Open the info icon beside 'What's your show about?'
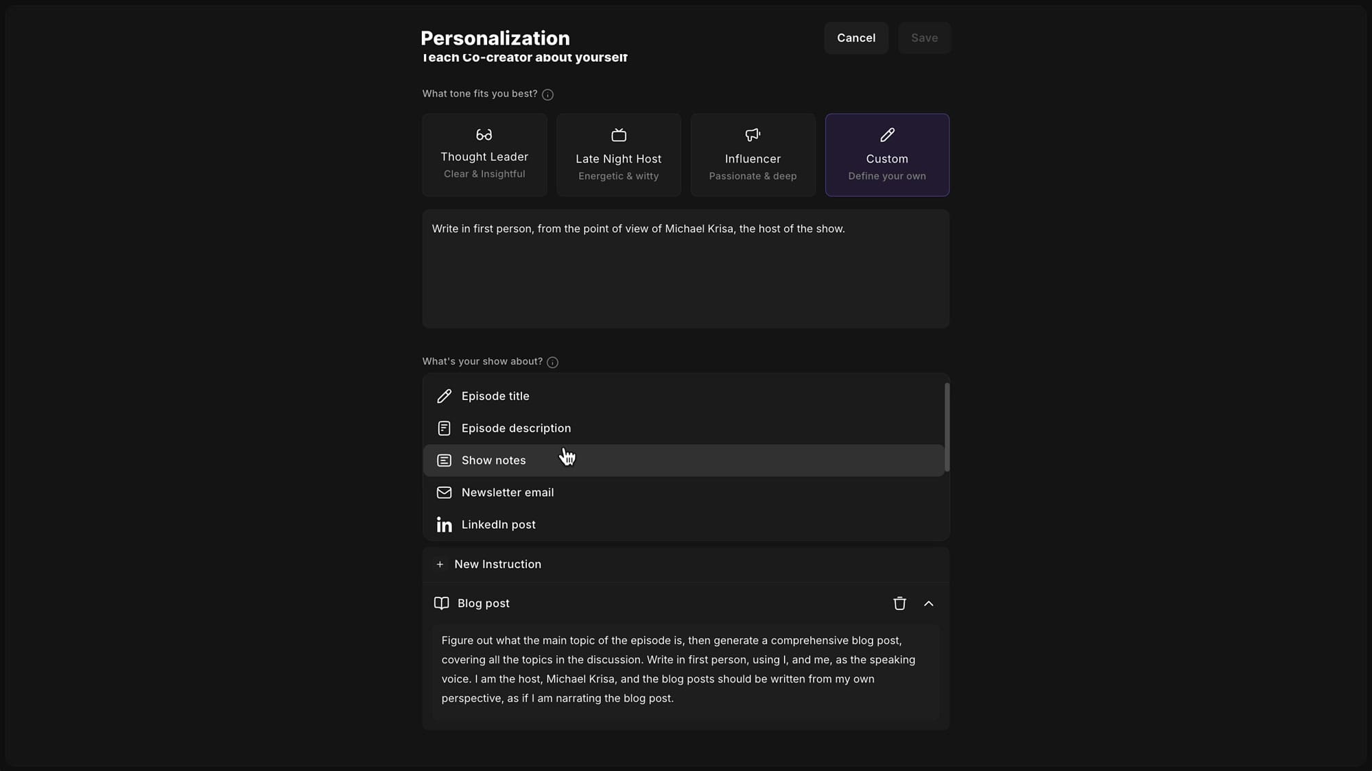The image size is (1372, 771). 552,362
